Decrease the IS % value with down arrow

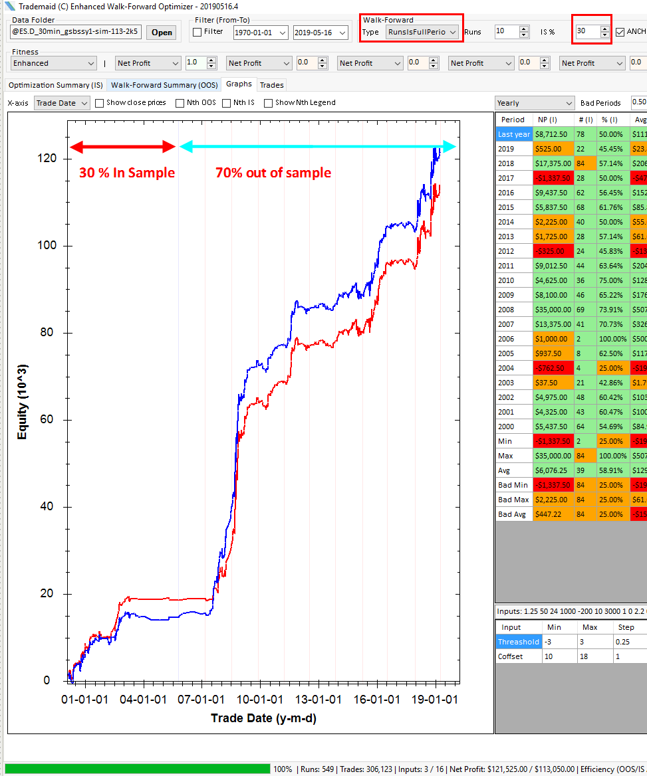pos(604,35)
